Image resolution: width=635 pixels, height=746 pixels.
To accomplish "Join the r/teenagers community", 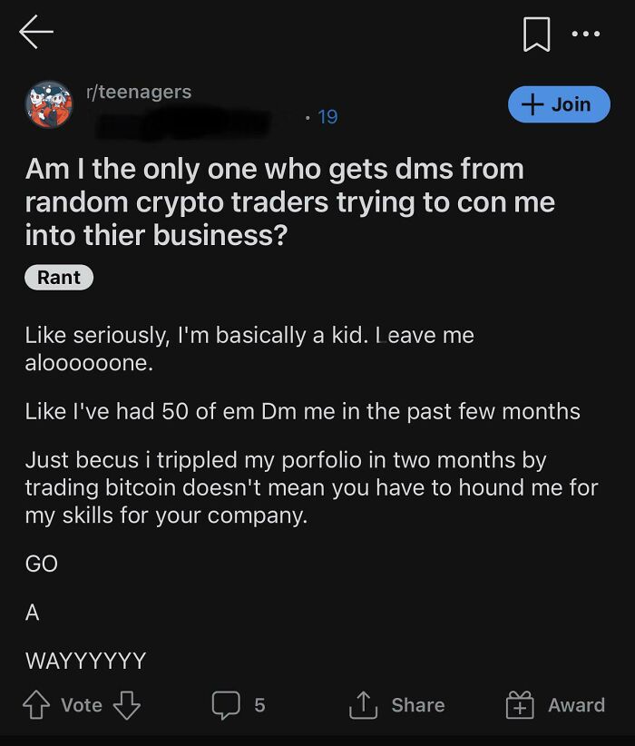I will pyautogui.click(x=559, y=104).
